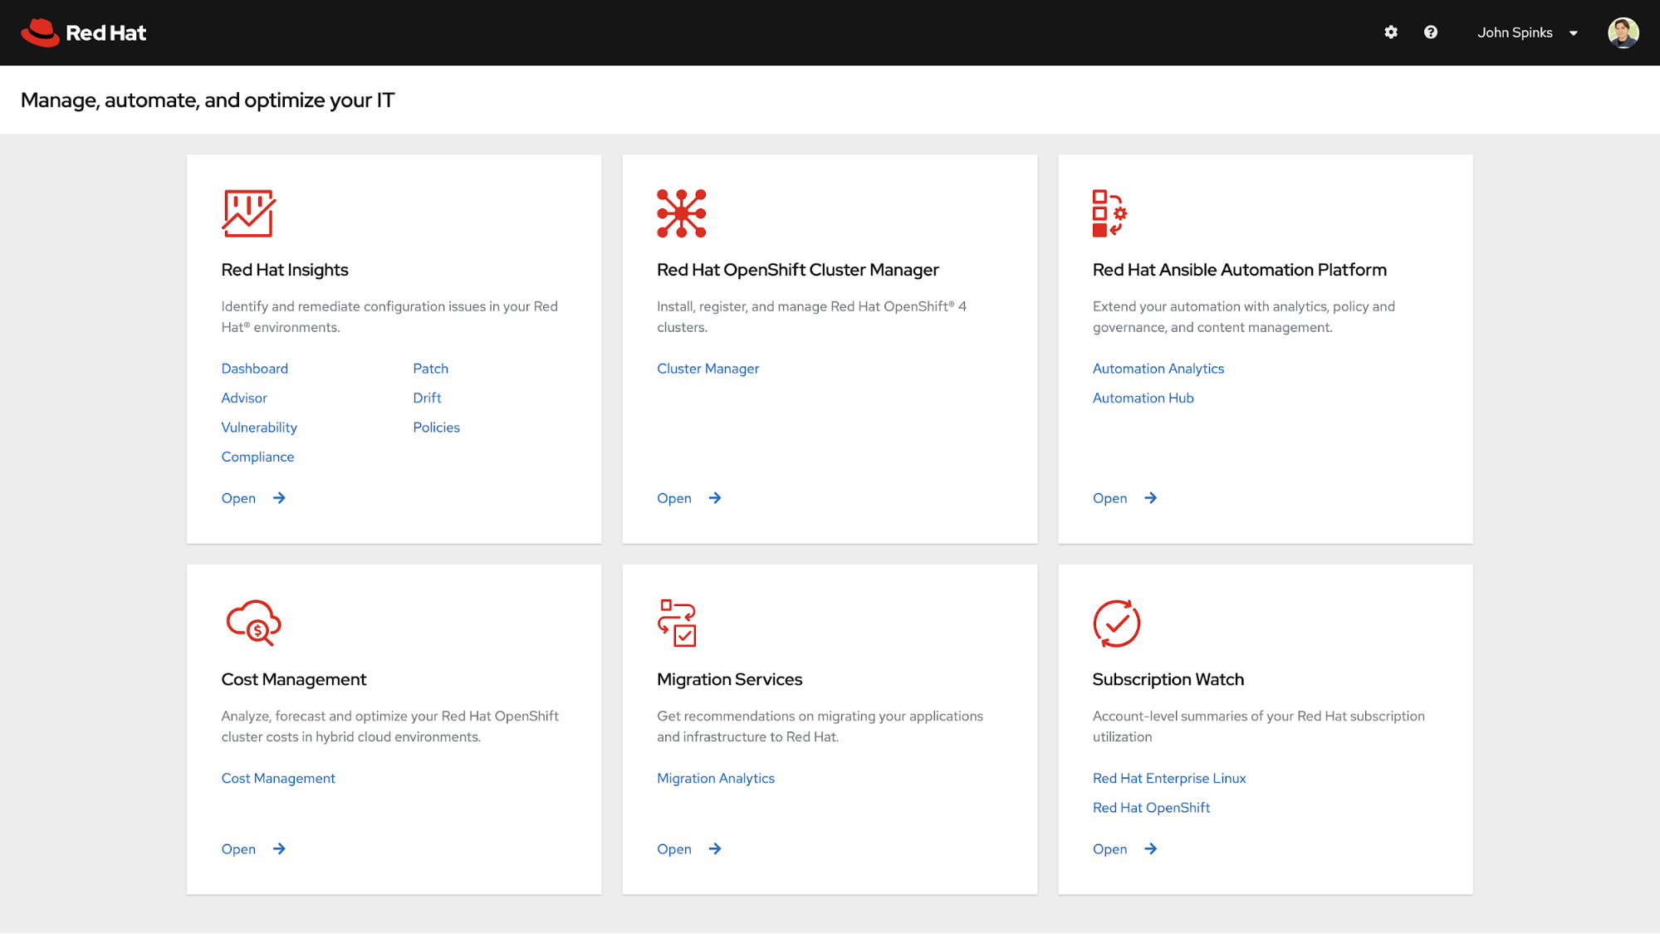Click the OpenShift Cluster Manager node icon
The height and width of the screenshot is (934, 1660).
coord(681,213)
